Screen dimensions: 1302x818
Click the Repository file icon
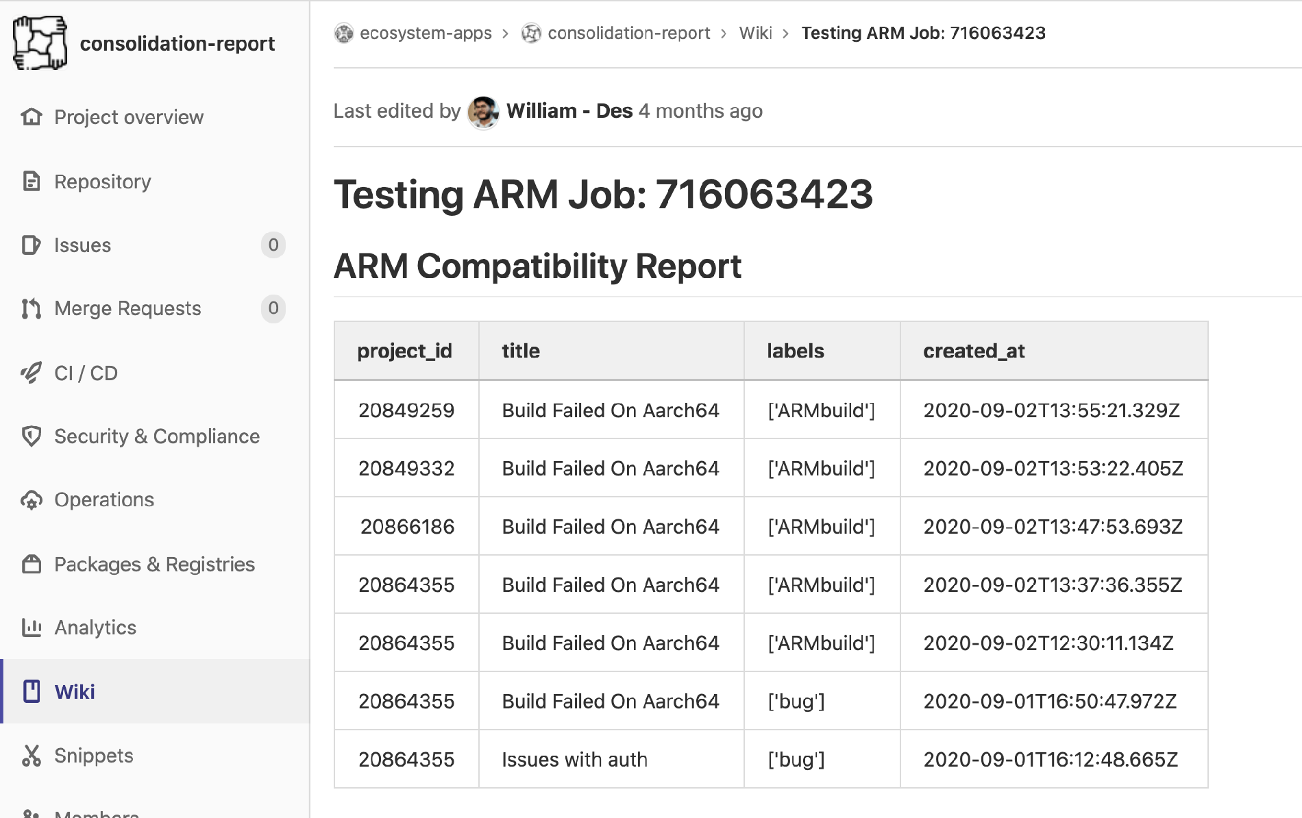click(x=32, y=182)
